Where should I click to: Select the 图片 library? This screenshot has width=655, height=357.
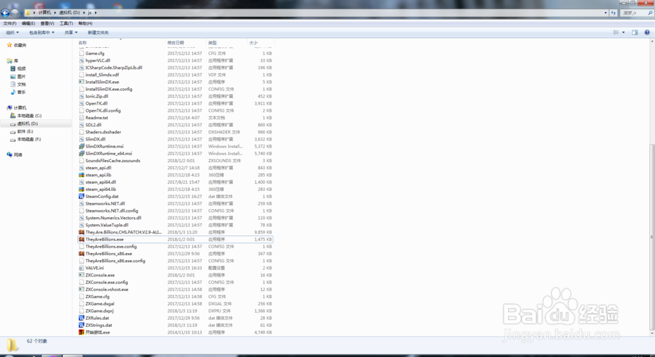[x=22, y=76]
